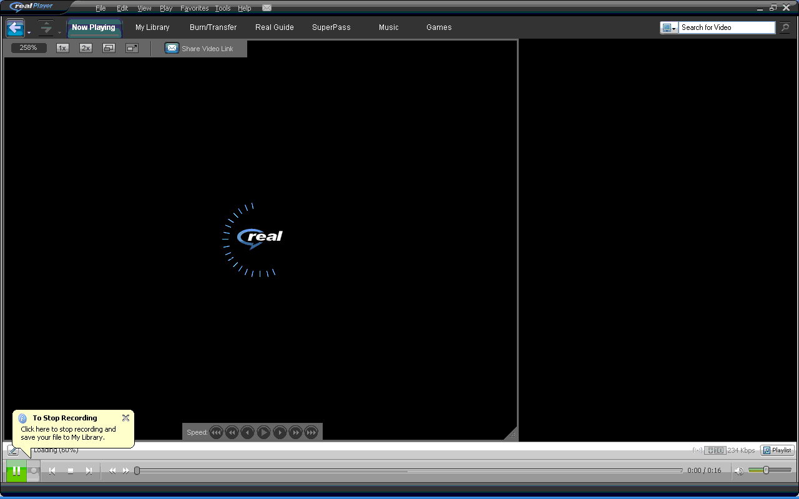Set speed to fast forward double arrow
This screenshot has width=799, height=499.
coord(295,432)
